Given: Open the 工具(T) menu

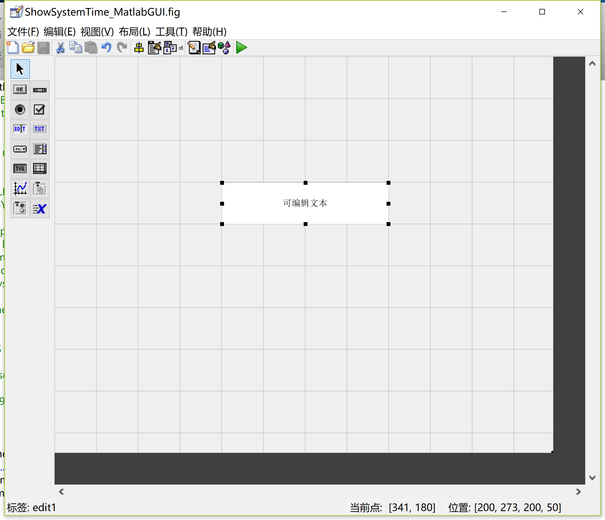Looking at the screenshot, I should pyautogui.click(x=171, y=31).
